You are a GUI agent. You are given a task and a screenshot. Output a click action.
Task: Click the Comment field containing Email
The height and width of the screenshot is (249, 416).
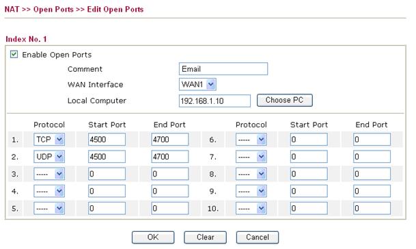223,69
